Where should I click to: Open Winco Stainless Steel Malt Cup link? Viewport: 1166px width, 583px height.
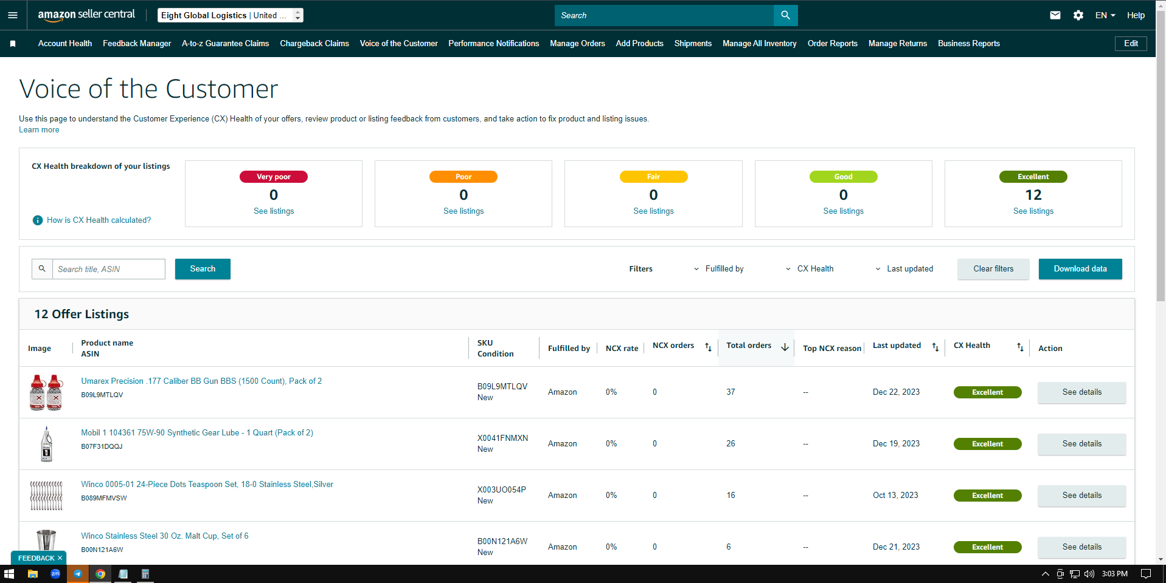pos(165,536)
